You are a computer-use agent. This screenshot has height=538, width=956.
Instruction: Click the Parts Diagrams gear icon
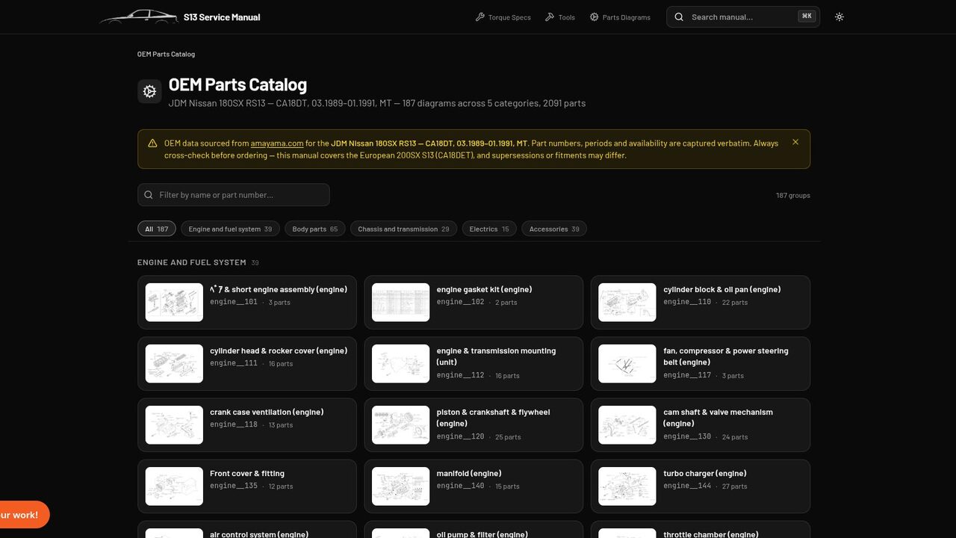pyautogui.click(x=595, y=17)
